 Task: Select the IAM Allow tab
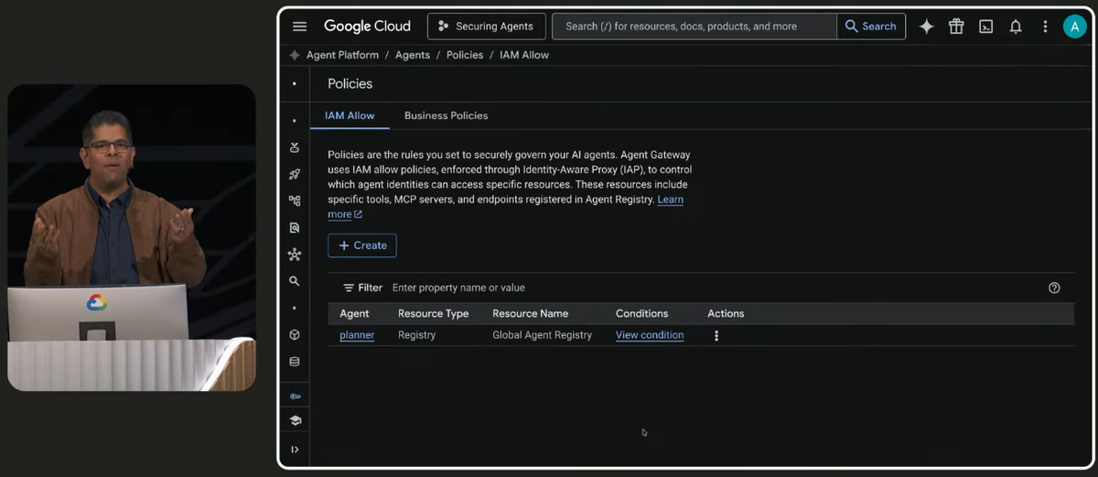(350, 115)
